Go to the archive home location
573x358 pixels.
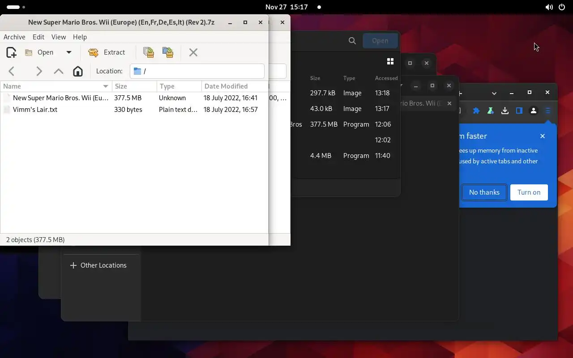tap(78, 71)
